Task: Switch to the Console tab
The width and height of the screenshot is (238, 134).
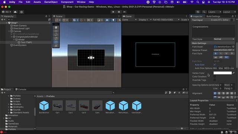Action: (21, 89)
